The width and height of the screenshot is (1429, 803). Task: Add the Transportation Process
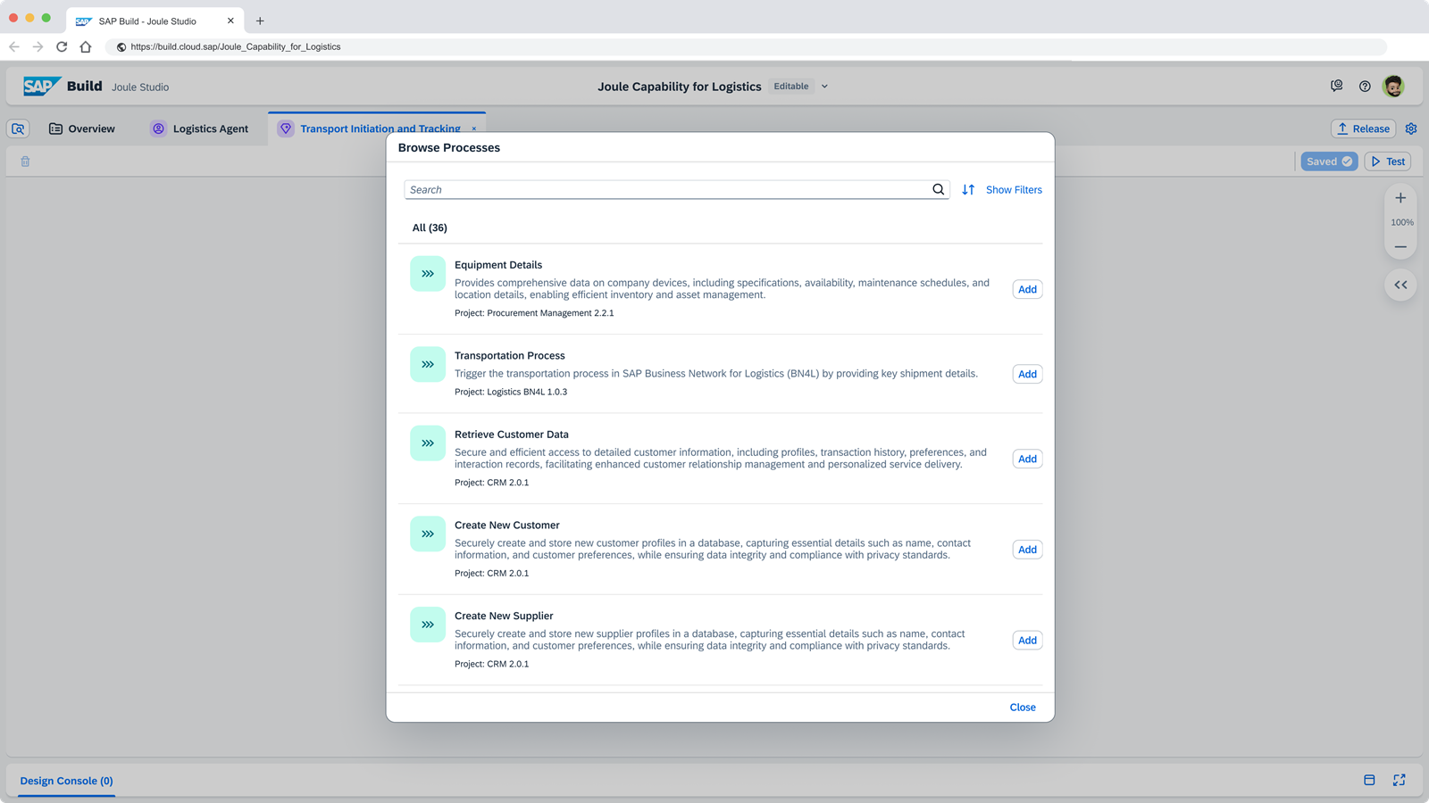point(1027,374)
